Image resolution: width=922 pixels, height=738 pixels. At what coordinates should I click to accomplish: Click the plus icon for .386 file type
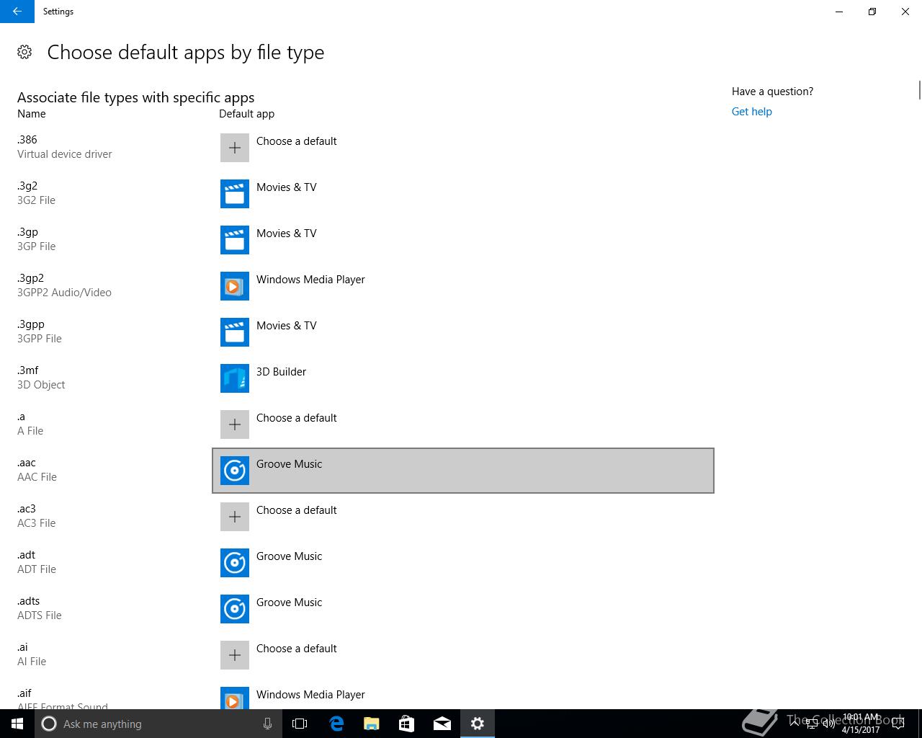pyautogui.click(x=235, y=148)
